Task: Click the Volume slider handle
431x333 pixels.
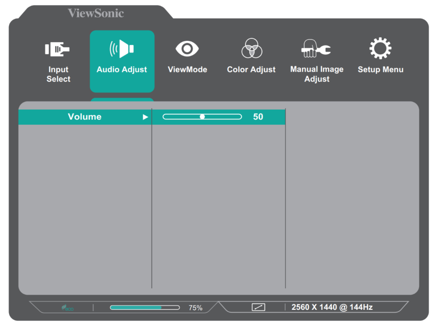Action: pyautogui.click(x=203, y=116)
